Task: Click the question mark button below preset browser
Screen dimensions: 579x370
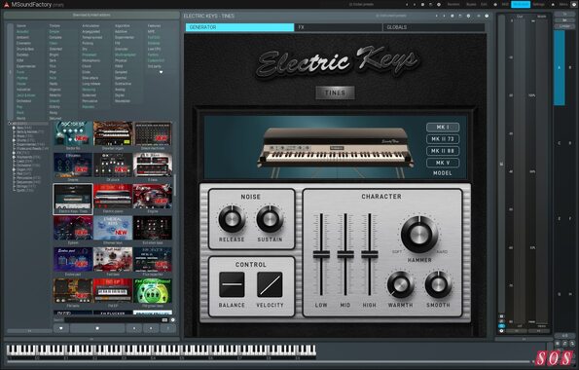Action: click(168, 328)
